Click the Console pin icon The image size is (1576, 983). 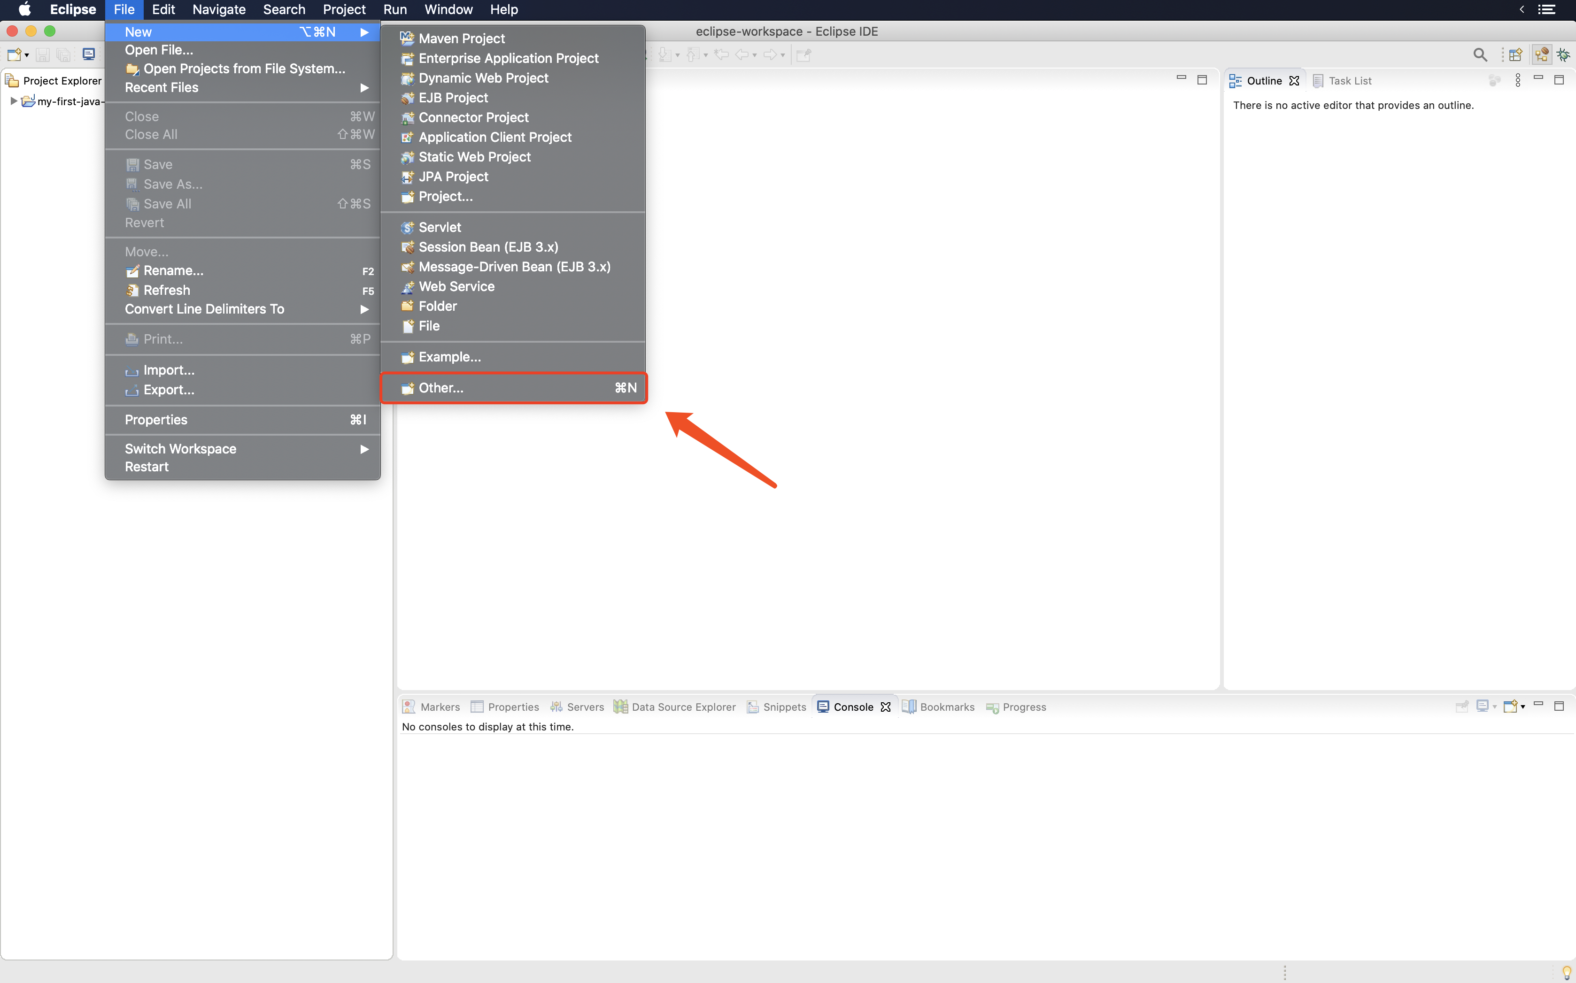pos(1462,706)
